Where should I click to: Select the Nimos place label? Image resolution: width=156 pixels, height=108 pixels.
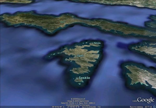click(97, 43)
